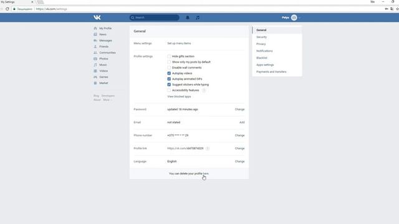Viewport: 399px width, 224px height.
Task: Click the key icon in the address bar
Action: tap(387, 9)
